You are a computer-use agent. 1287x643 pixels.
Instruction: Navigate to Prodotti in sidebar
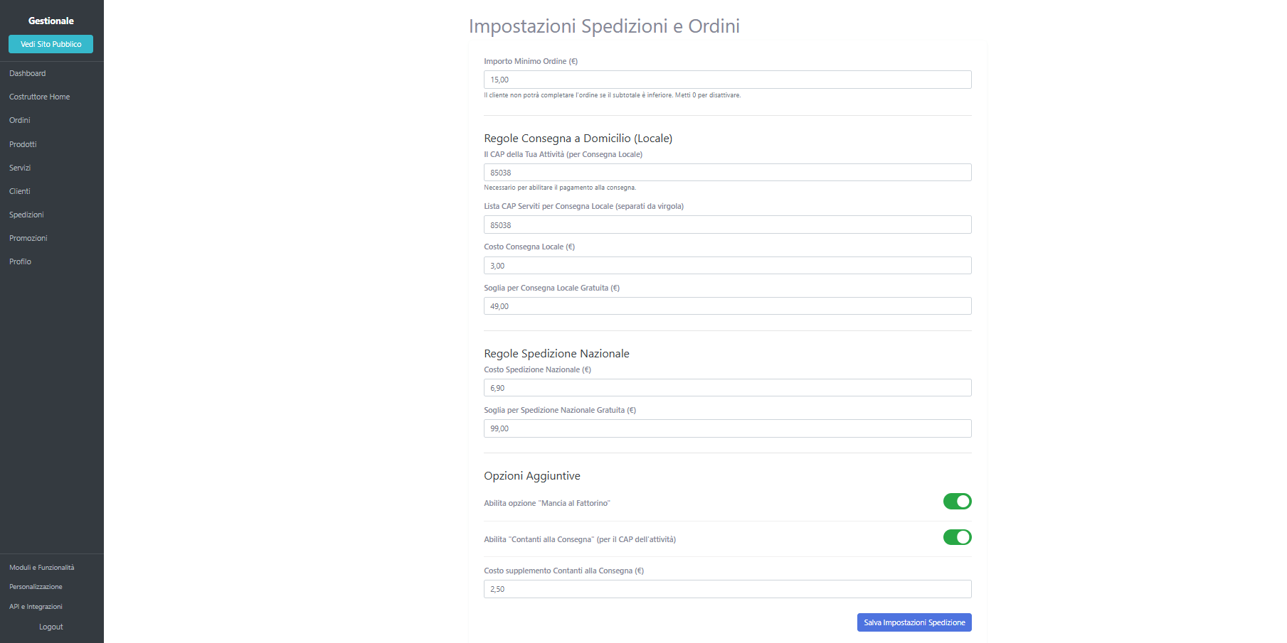click(x=23, y=144)
